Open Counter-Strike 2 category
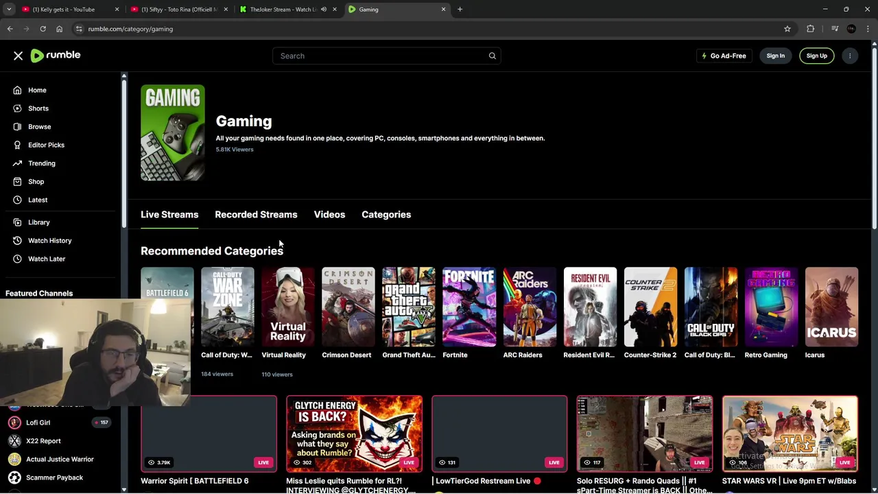The height and width of the screenshot is (494, 878). (x=650, y=307)
